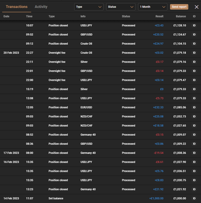Click the Info column header
The height and width of the screenshot is (203, 201).
tap(83, 16)
